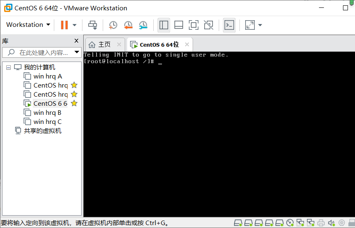Switch to Unity mode

[208, 25]
